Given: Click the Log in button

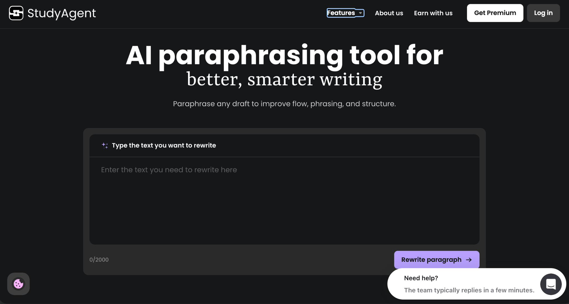Looking at the screenshot, I should (543, 13).
